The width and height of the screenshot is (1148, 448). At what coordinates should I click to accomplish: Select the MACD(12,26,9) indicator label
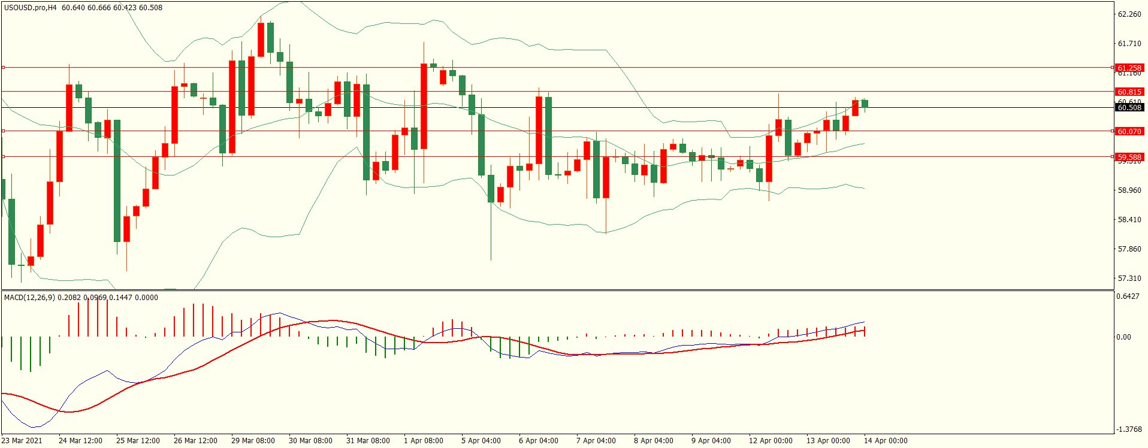click(29, 298)
